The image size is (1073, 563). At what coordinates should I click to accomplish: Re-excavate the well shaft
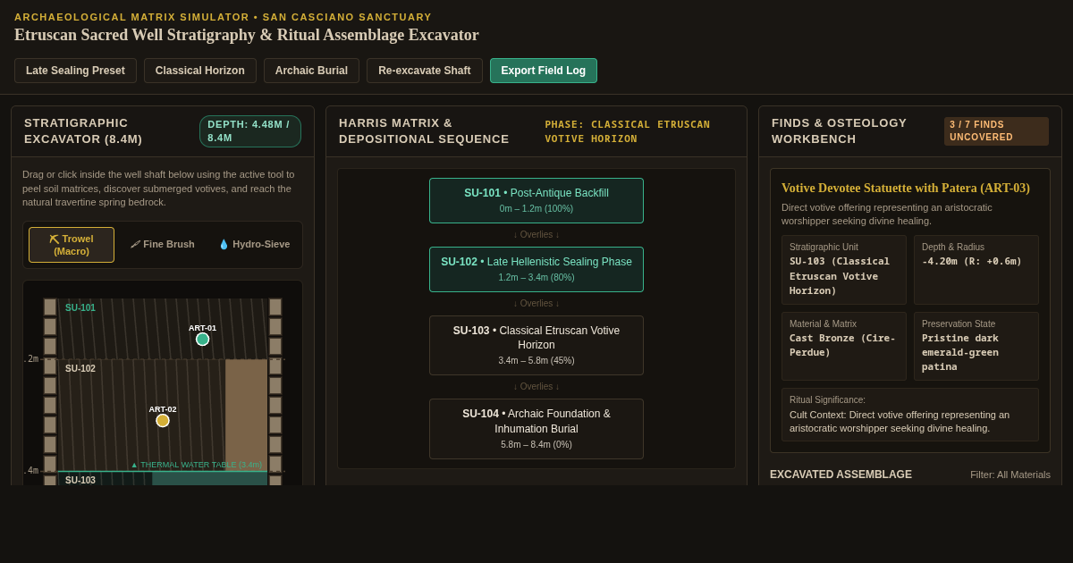425,71
